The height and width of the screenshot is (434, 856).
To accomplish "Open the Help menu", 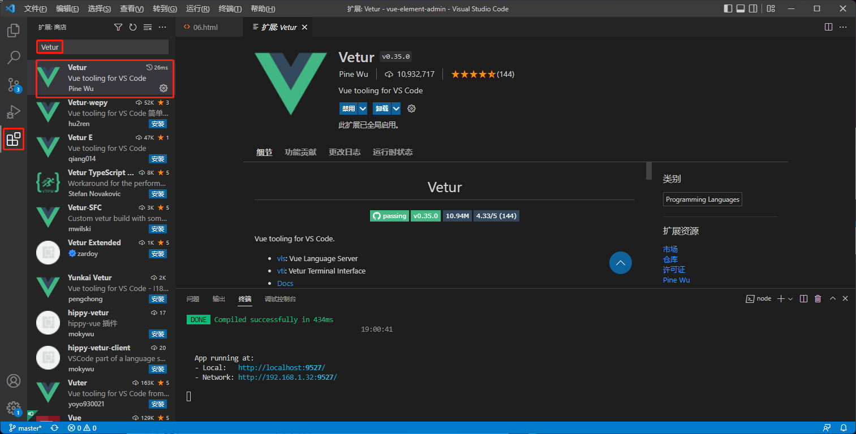I will [x=263, y=8].
